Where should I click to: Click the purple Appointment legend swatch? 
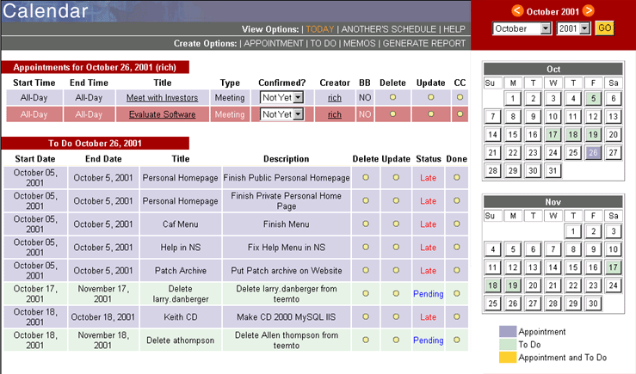pos(508,332)
